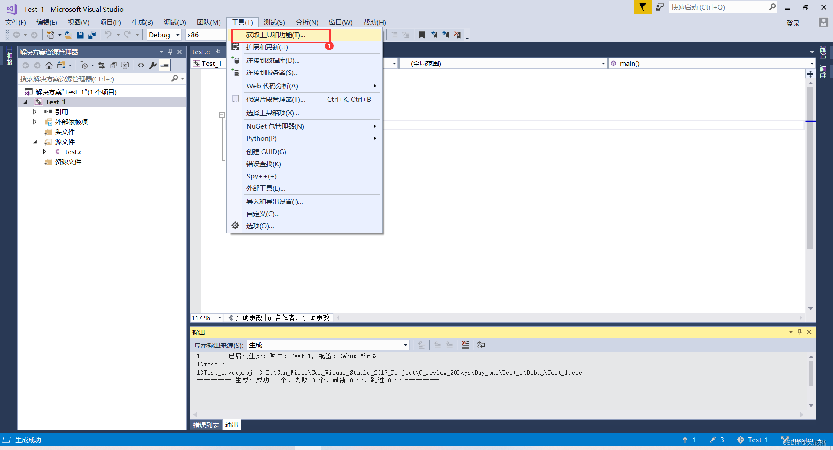The width and height of the screenshot is (833, 450).
Task: Open the 工具箱 side tab
Action: [x=9, y=56]
